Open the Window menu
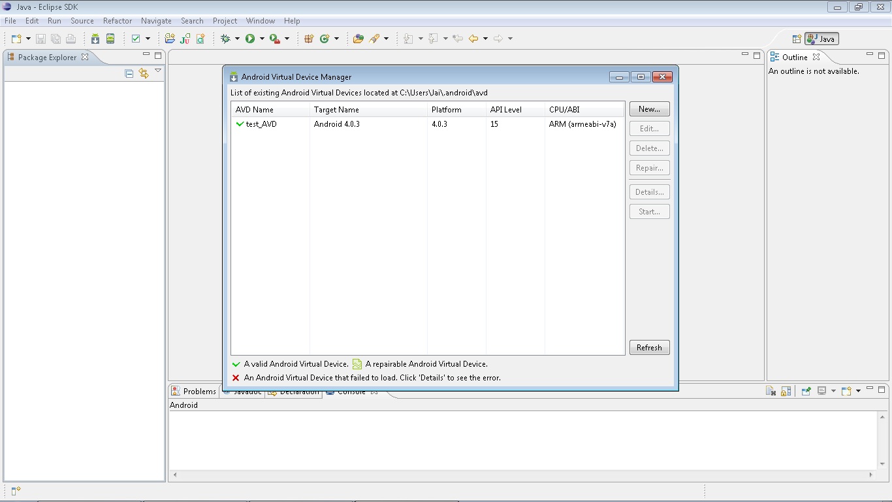 261,21
